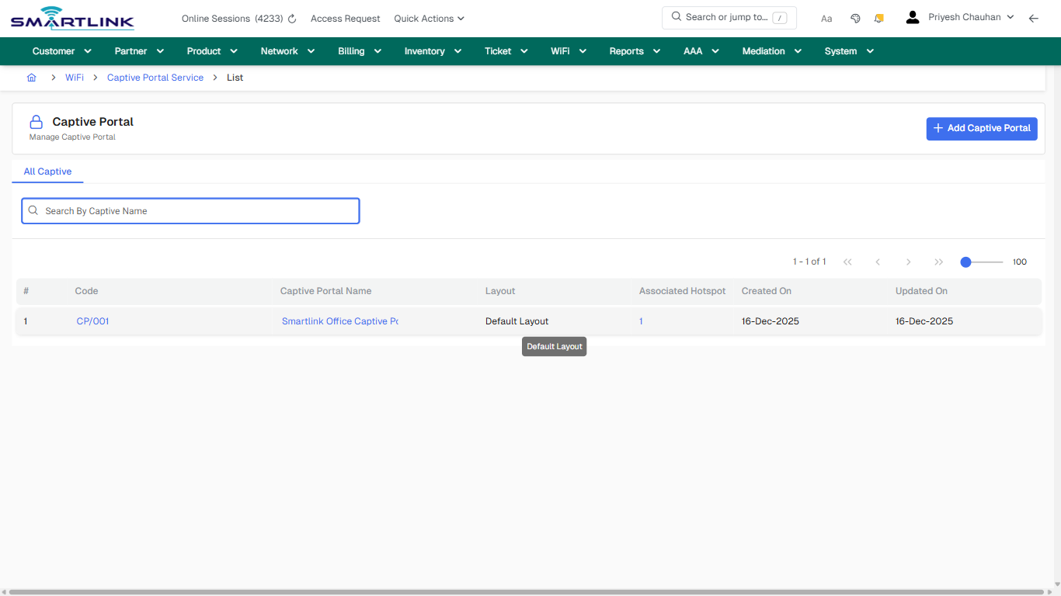
Task: Open the theme palette picker
Action: point(855,18)
